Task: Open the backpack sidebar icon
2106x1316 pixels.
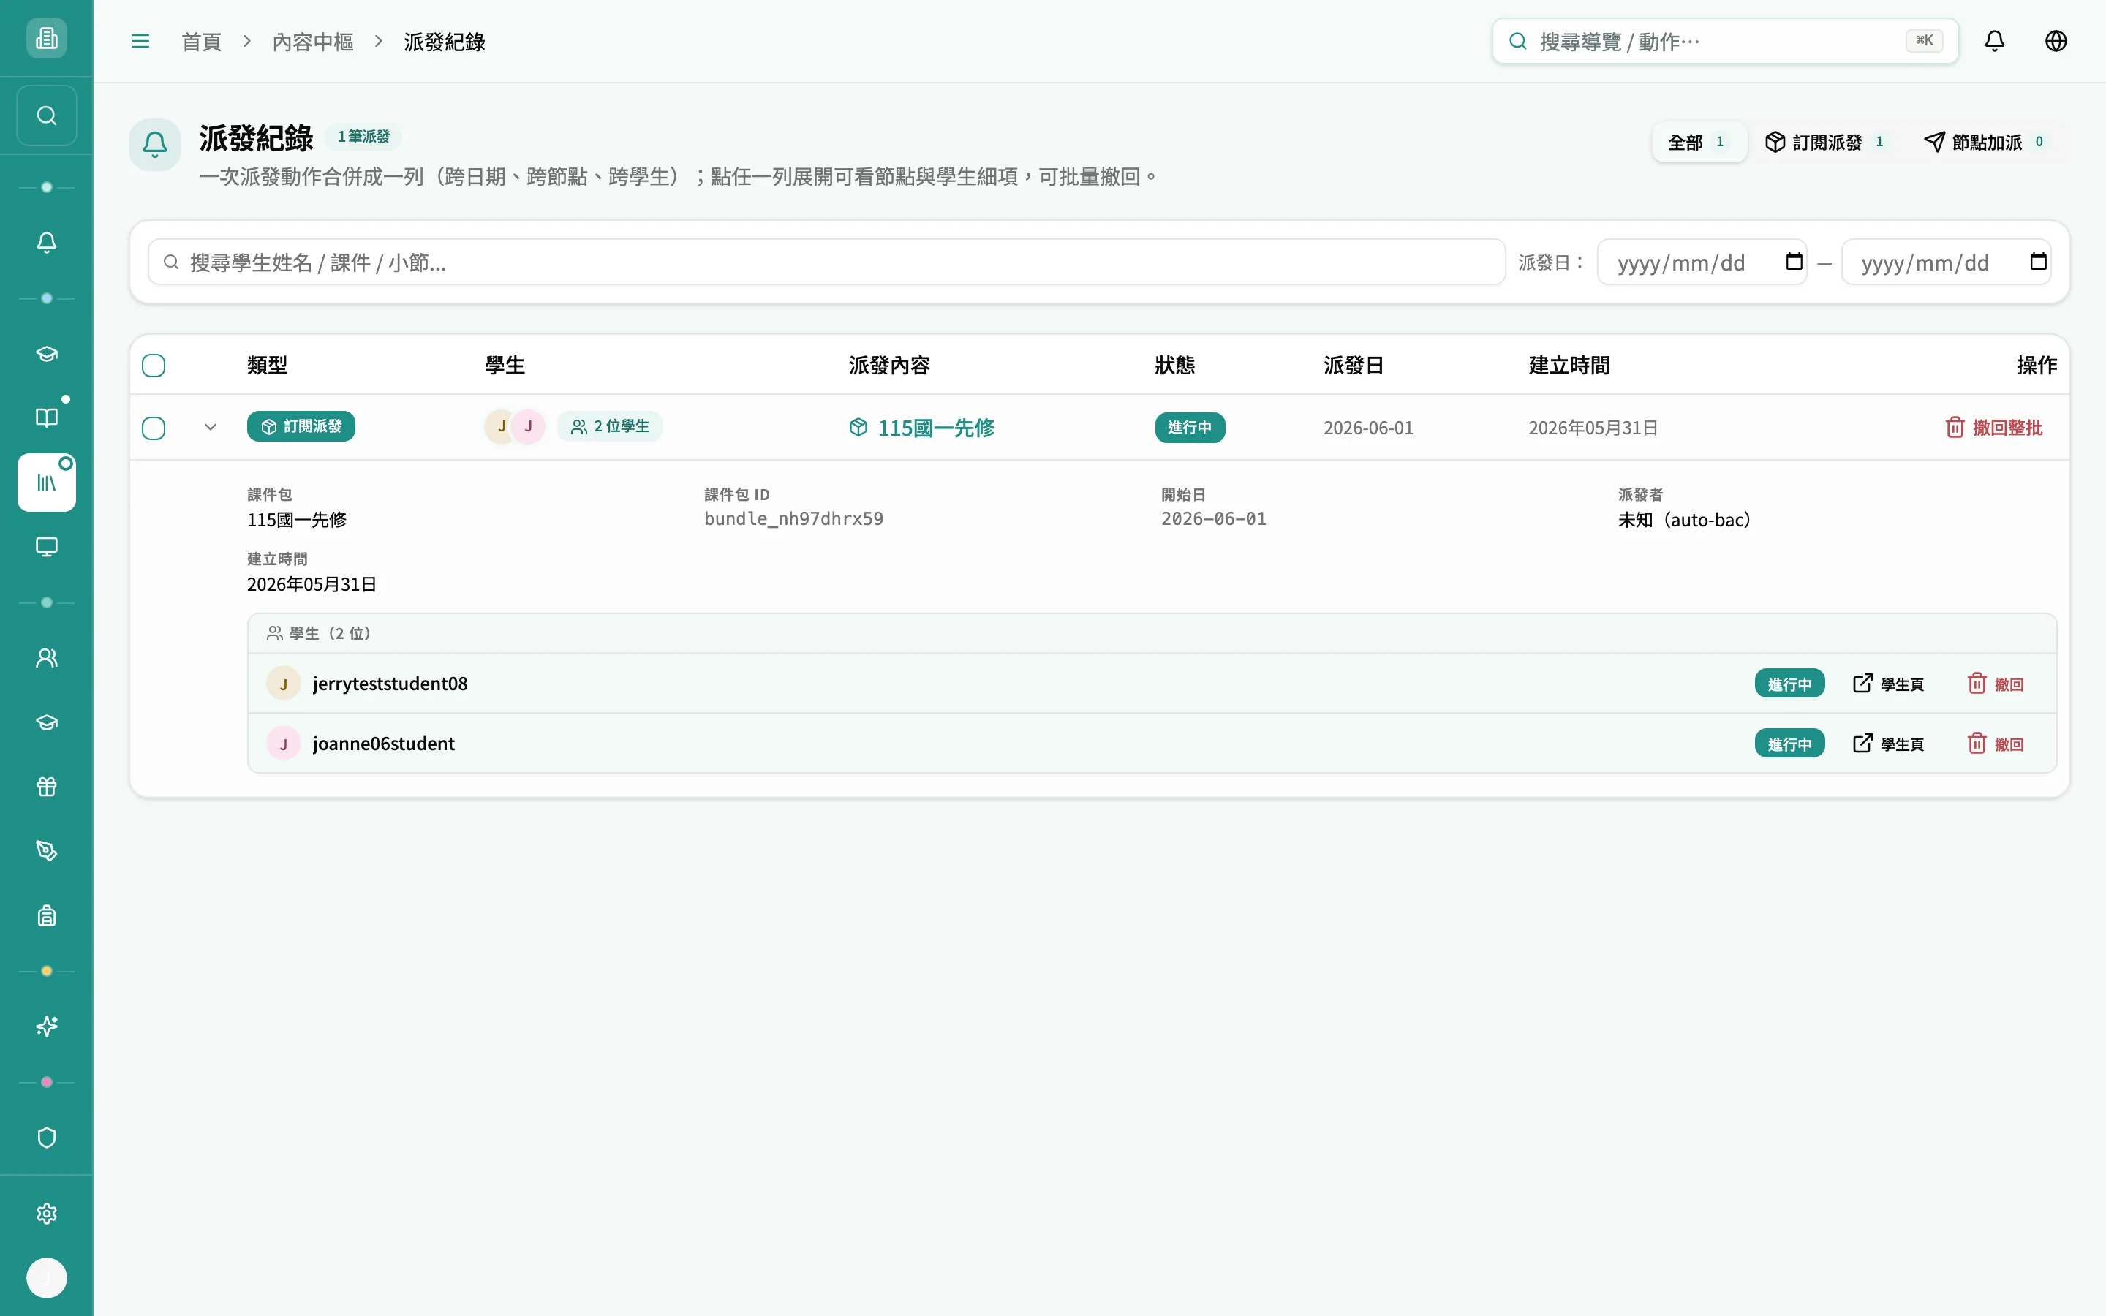Action: [47, 915]
